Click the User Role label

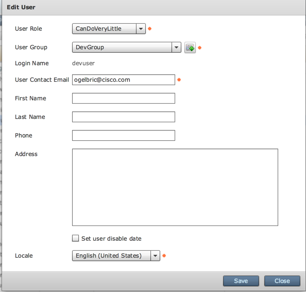click(x=28, y=29)
